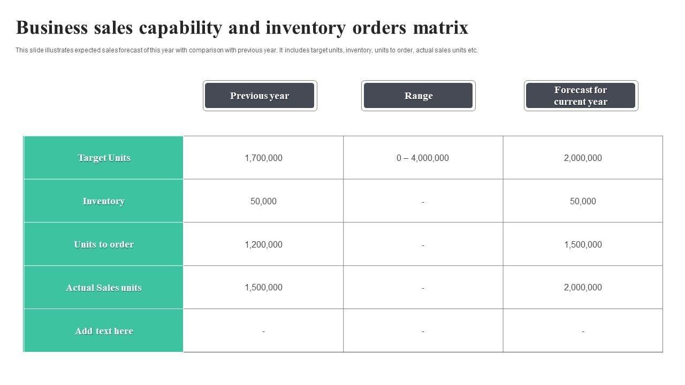This screenshot has height=385, width=685.
Task: Click the Inventory row label
Action: point(104,201)
